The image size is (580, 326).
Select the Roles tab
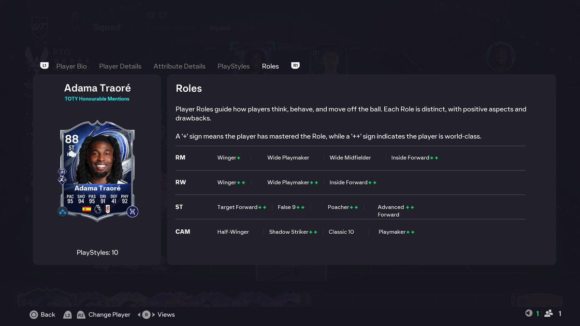(x=270, y=66)
